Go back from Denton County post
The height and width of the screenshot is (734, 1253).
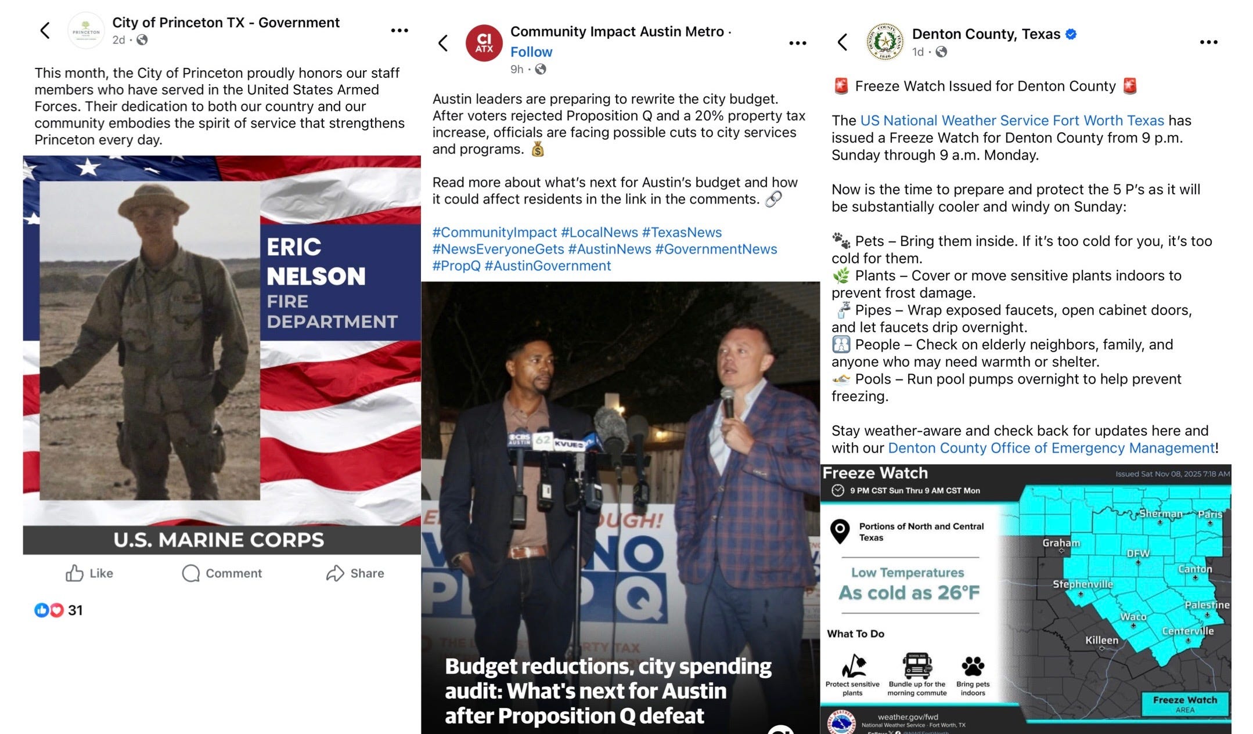(x=842, y=42)
